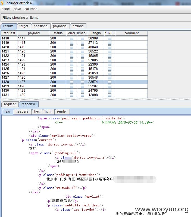Toggle error checkbox in request 1418 row
This screenshot has width=191, height=217.
[72, 38]
